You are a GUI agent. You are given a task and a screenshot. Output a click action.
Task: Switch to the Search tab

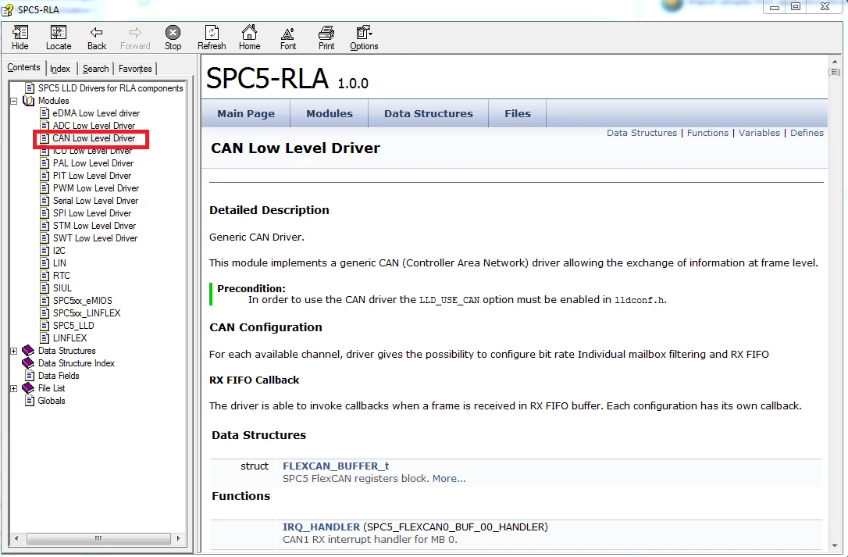point(95,69)
